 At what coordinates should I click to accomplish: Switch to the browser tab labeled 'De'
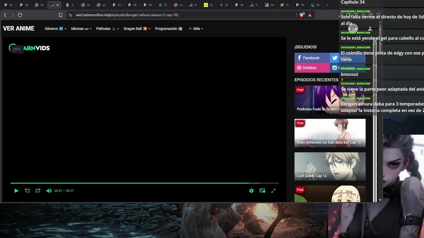[x=224, y=5]
